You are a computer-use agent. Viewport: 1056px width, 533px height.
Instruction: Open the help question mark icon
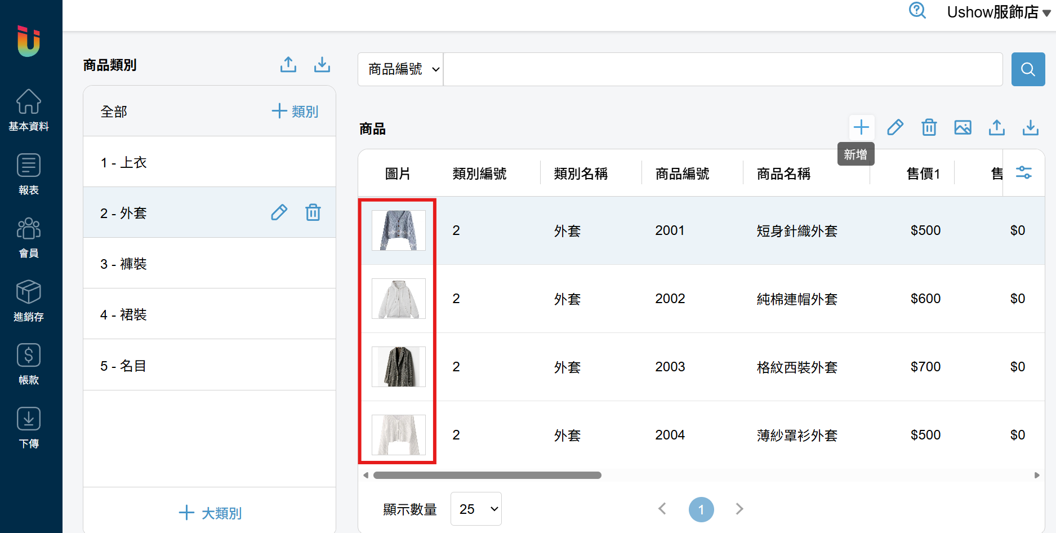pos(917,11)
